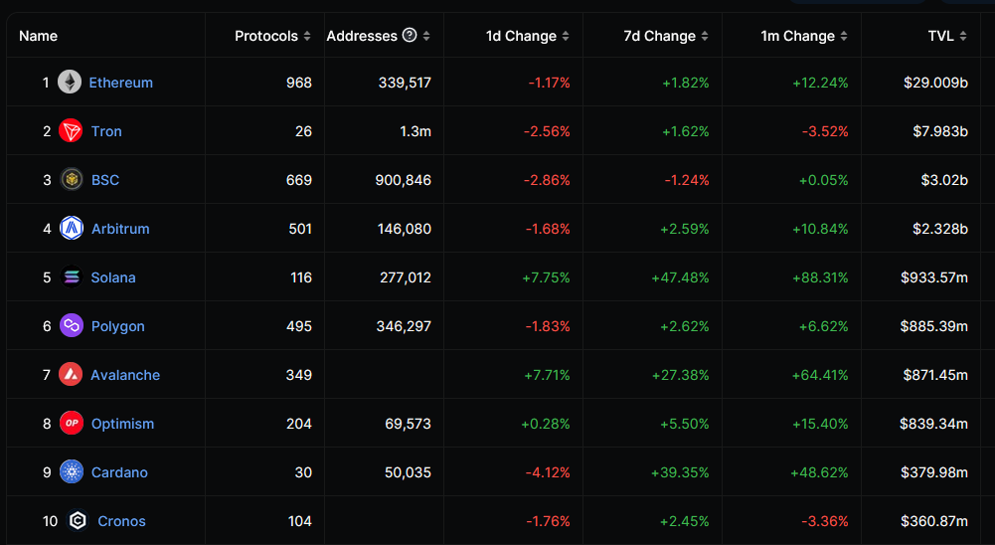Screen dimensions: 995x545
Task: Click the Polygon chain logo icon
Action: tap(72, 326)
